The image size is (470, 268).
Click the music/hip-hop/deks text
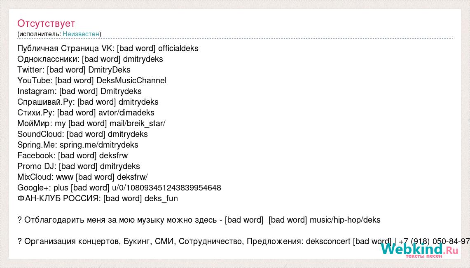click(x=345, y=220)
